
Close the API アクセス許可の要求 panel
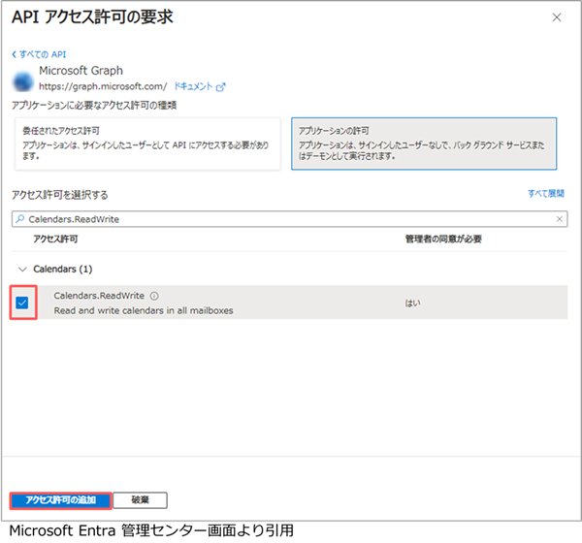pos(556,17)
